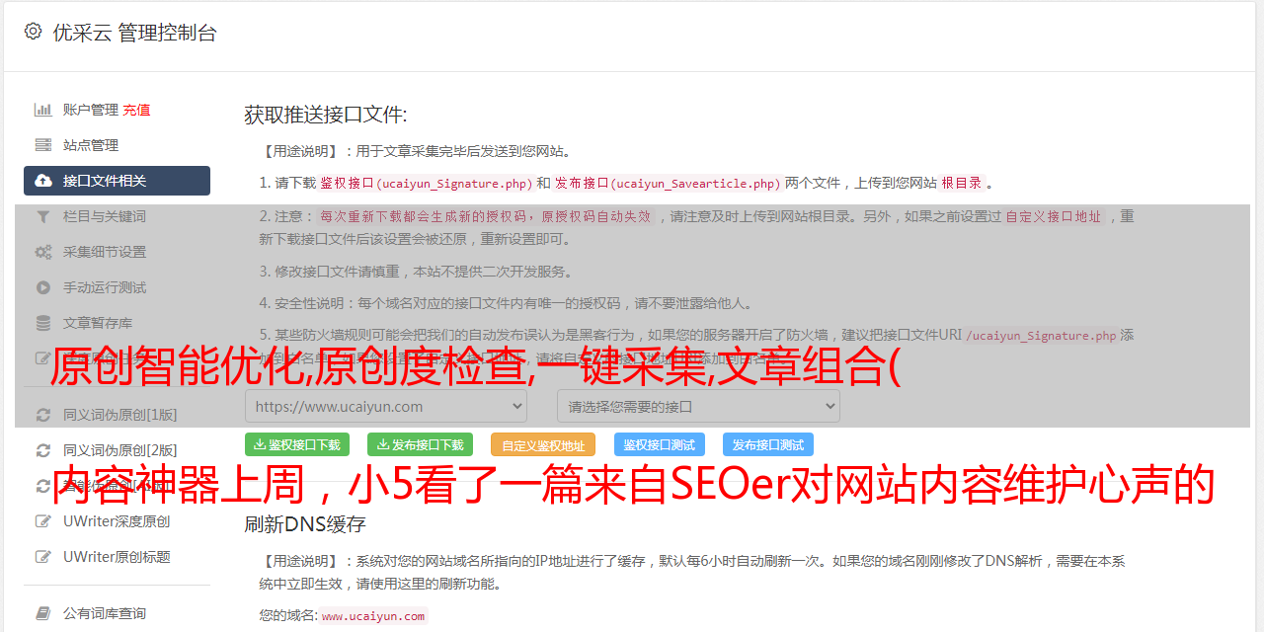Click the 手动运行测试 play icon

click(43, 287)
